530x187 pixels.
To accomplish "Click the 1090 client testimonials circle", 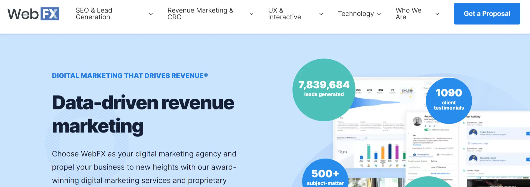I will point(449,101).
